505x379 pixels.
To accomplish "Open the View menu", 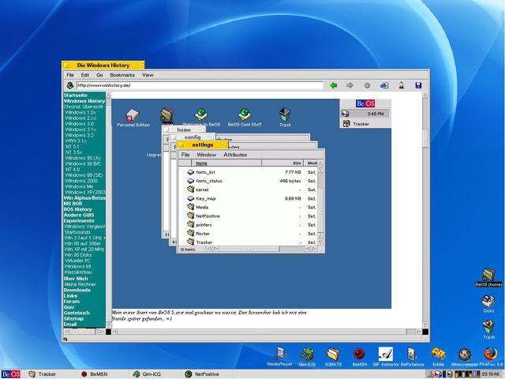I will pyautogui.click(x=148, y=75).
